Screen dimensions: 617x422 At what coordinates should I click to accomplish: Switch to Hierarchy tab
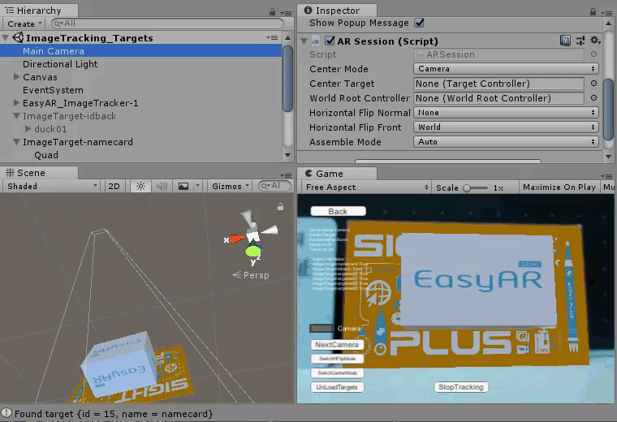39,11
